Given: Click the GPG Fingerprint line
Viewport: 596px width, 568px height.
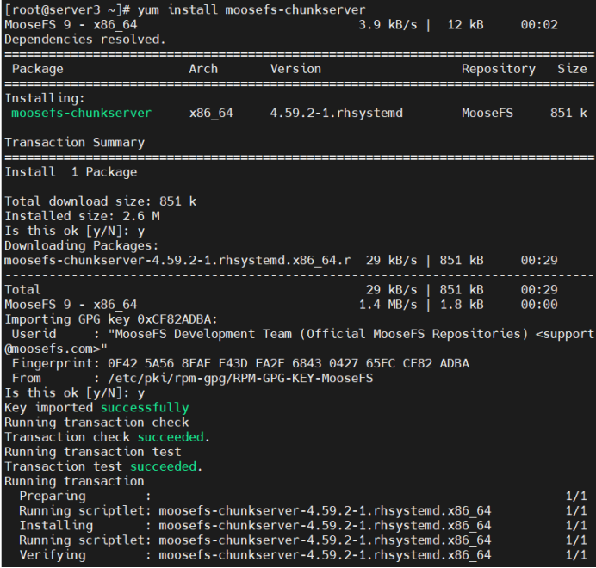Looking at the screenshot, I should click(240, 363).
